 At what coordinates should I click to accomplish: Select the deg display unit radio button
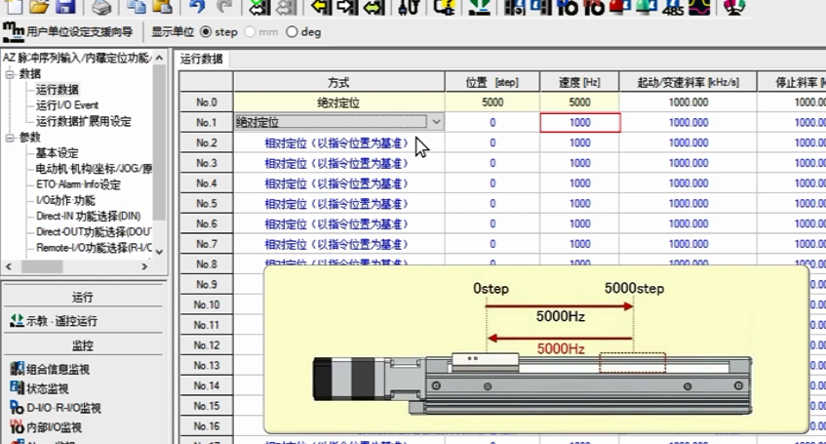coord(292,32)
